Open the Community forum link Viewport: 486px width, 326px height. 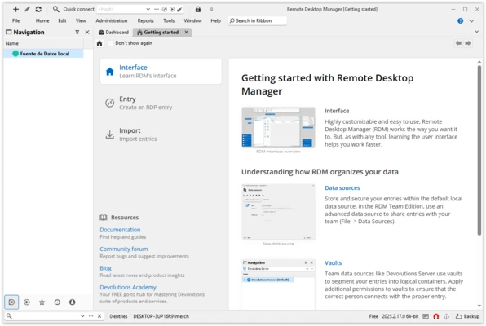pyautogui.click(x=124, y=249)
